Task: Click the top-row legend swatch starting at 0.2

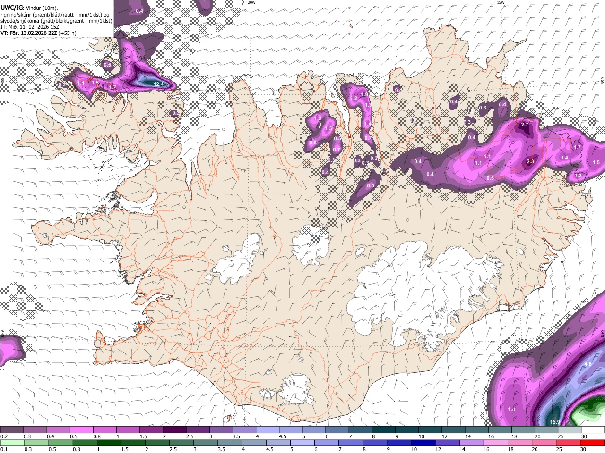Action: (x=12, y=430)
